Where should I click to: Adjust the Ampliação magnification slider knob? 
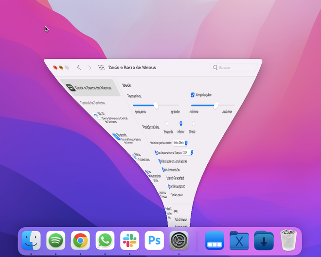(216, 105)
